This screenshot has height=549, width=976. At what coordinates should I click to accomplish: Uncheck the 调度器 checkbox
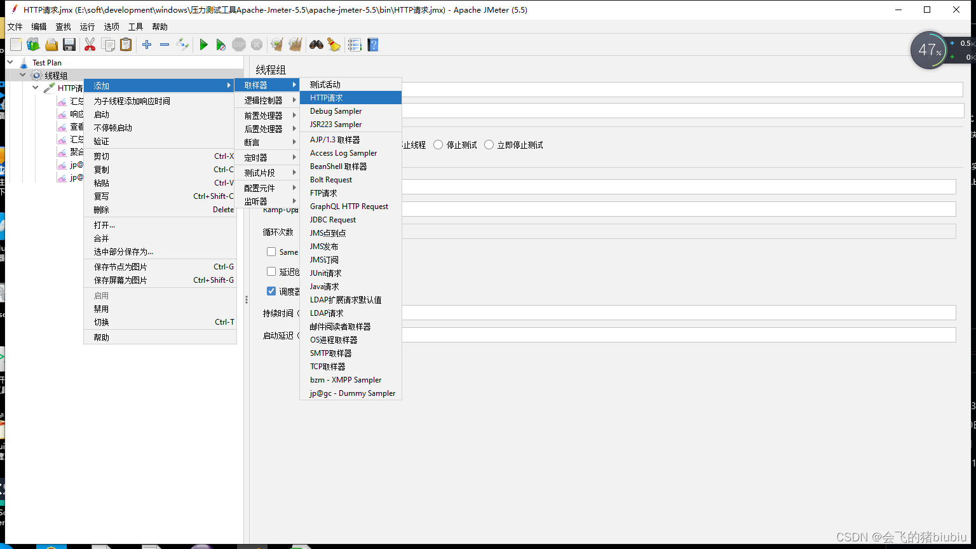coord(272,292)
